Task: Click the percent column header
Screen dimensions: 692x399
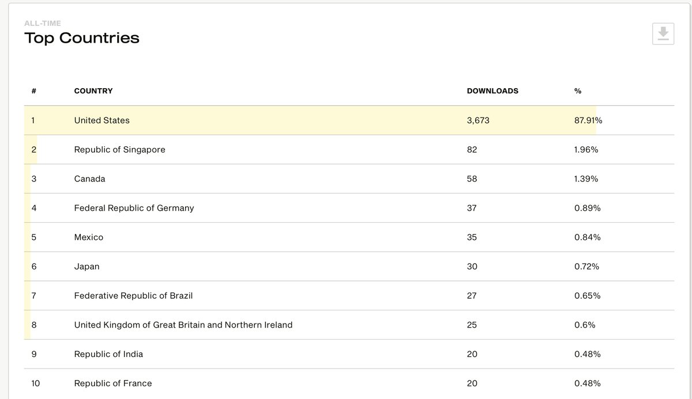Action: pos(578,91)
